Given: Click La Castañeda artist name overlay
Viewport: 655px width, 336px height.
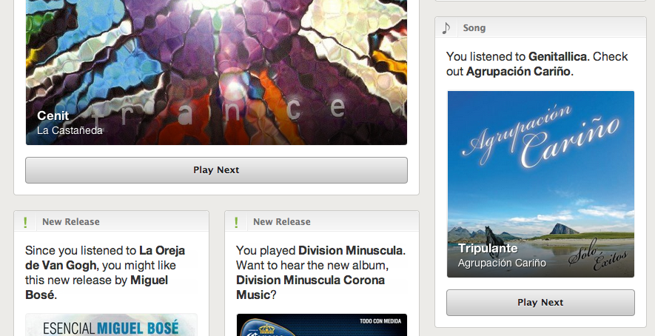Looking at the screenshot, I should point(70,130).
